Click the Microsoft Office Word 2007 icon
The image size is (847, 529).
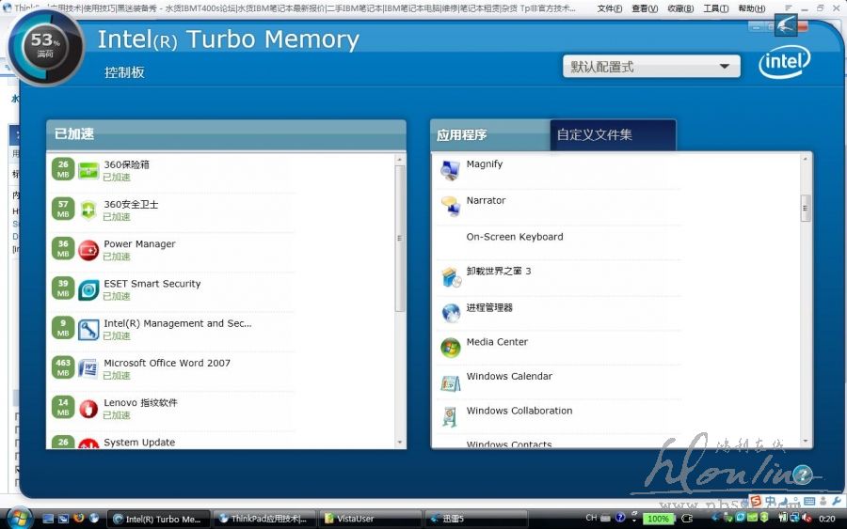(x=88, y=368)
